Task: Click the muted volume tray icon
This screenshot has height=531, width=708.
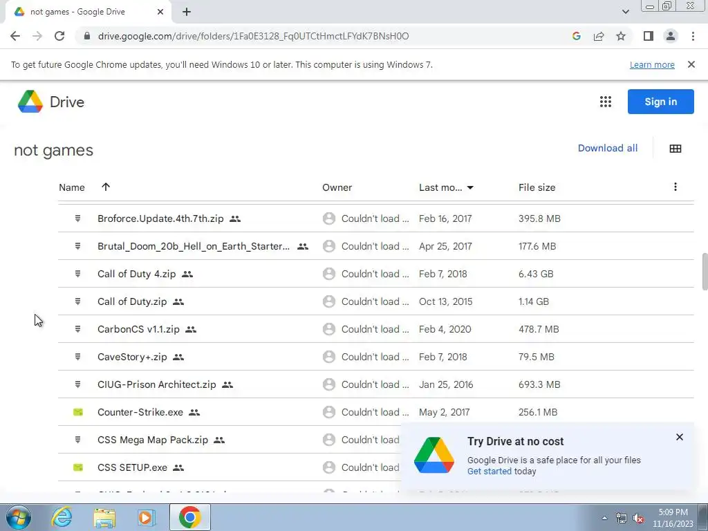Action: coord(638,518)
